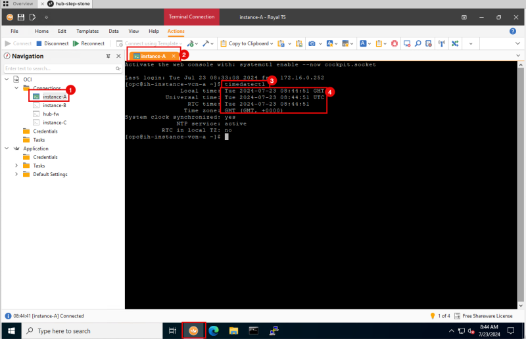Click the red lifebuoy toolbar icon
This screenshot has width=526, height=339.
click(x=394, y=43)
